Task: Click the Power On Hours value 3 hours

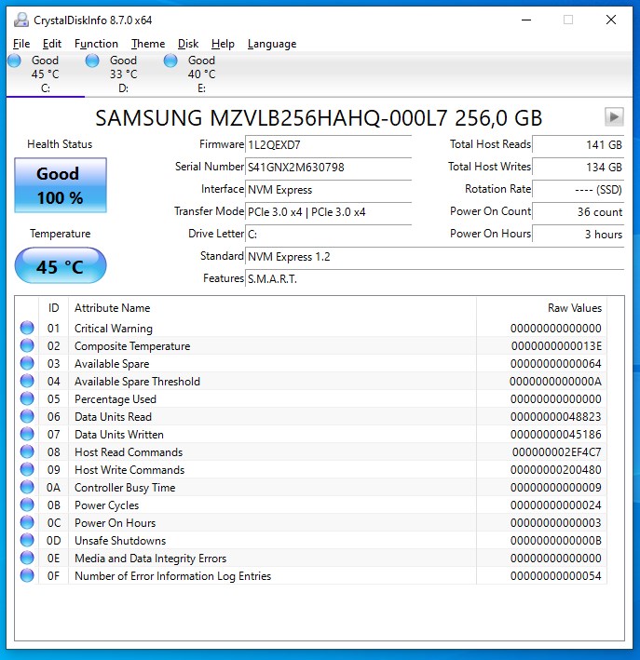Action: tap(579, 234)
